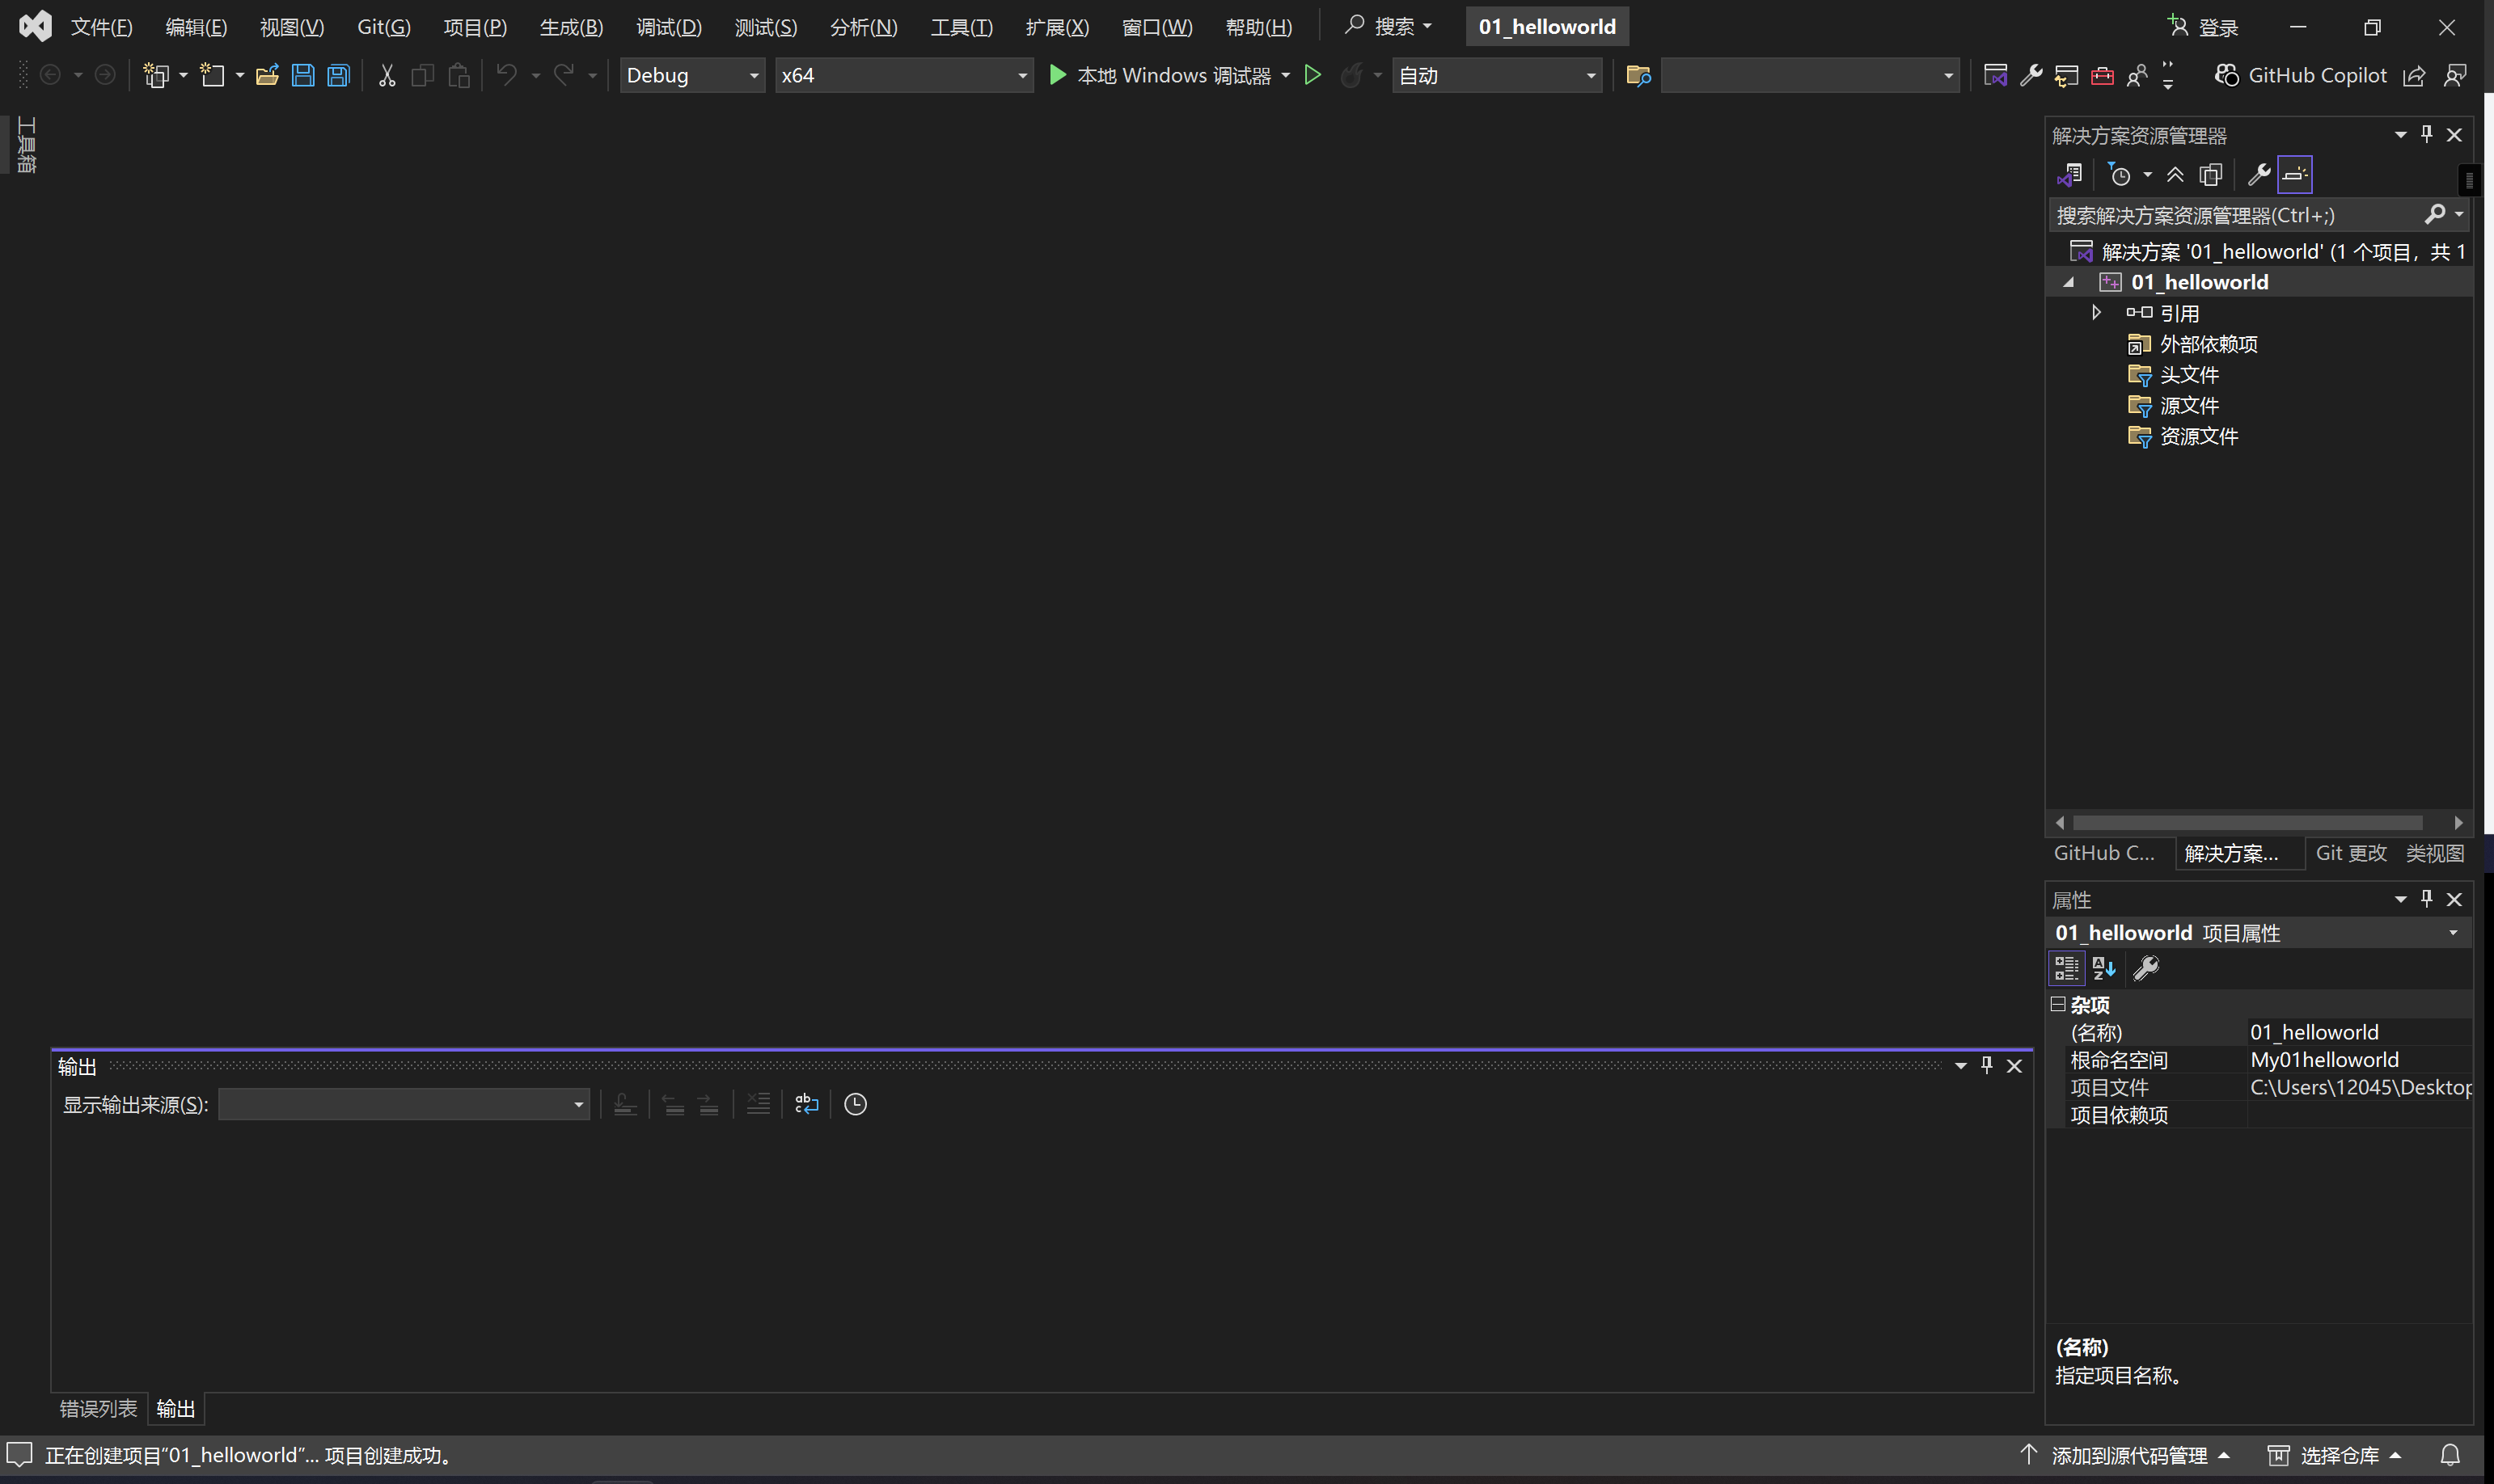Open the 自动 dropdown in toolbar
The width and height of the screenshot is (2494, 1484).
[x=1497, y=75]
